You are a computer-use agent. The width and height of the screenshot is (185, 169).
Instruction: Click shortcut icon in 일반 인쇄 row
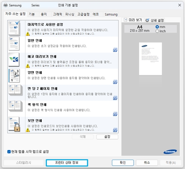pyautogui.click(x=115, y=50)
